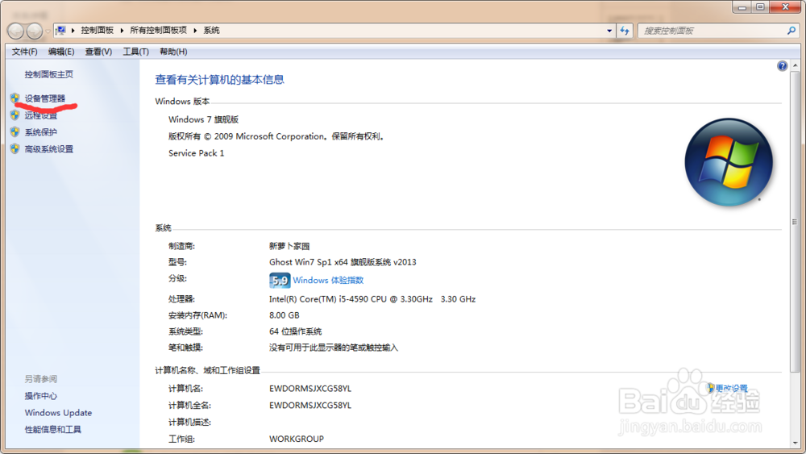806x454 pixels.
Task: Open 设备管理器 link
Action: point(45,98)
